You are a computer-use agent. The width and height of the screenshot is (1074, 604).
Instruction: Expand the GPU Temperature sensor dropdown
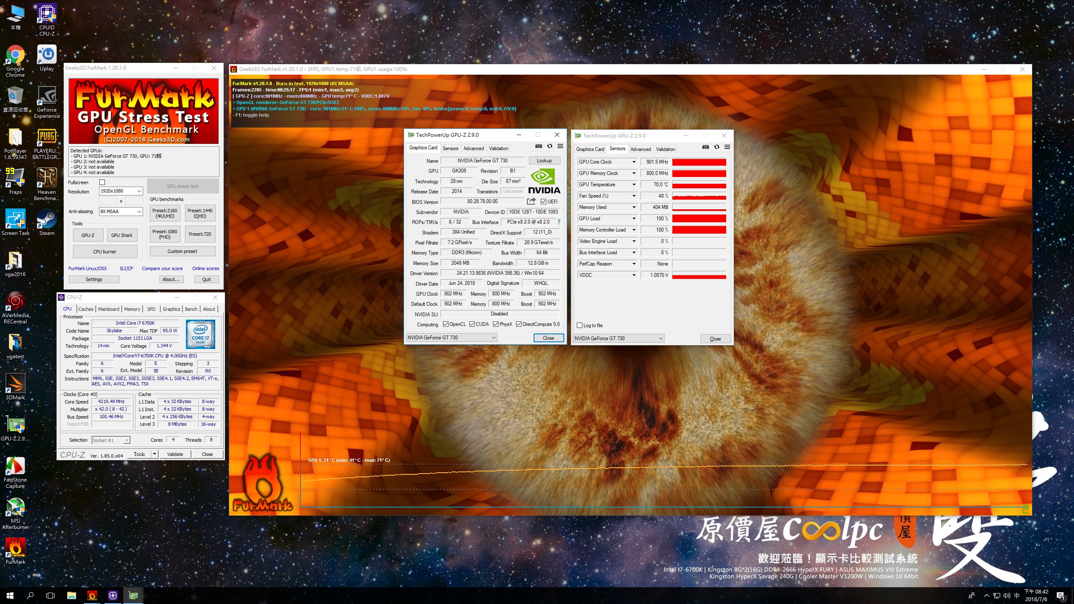[x=634, y=185]
